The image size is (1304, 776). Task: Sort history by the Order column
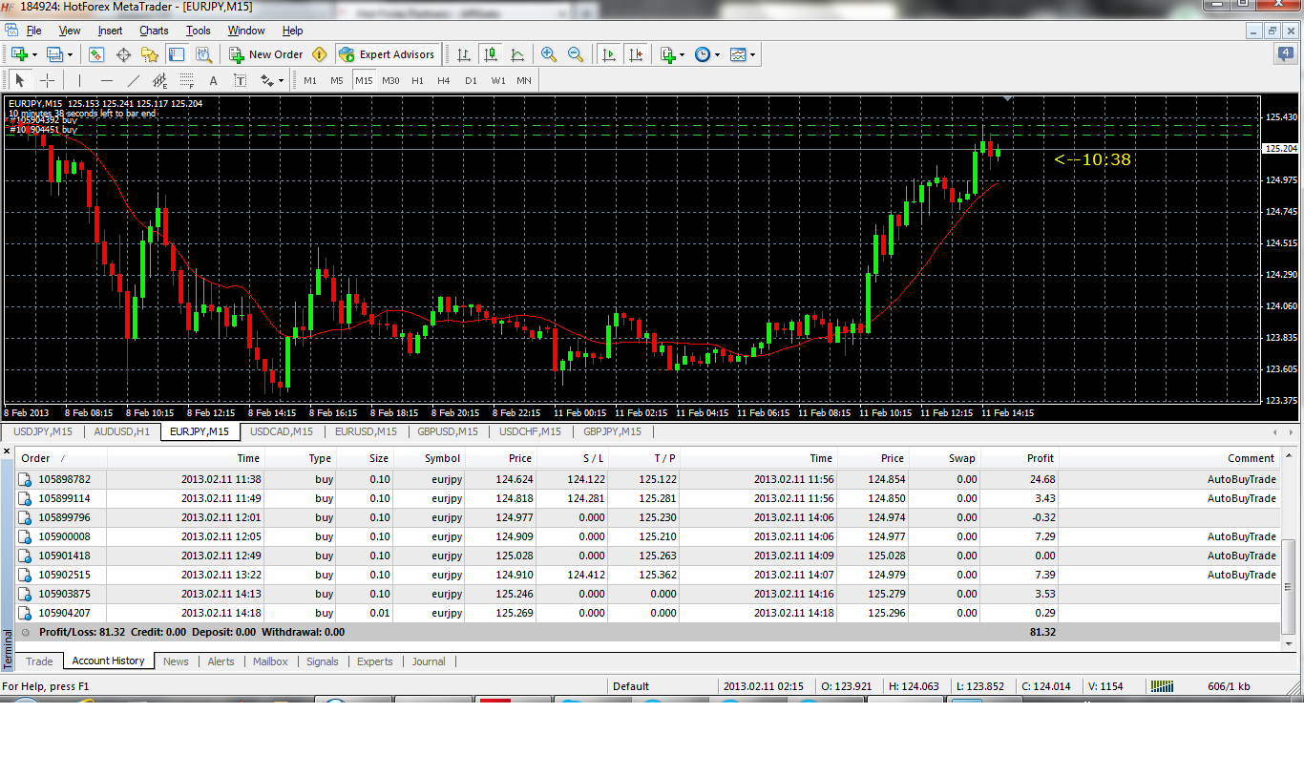pyautogui.click(x=62, y=458)
